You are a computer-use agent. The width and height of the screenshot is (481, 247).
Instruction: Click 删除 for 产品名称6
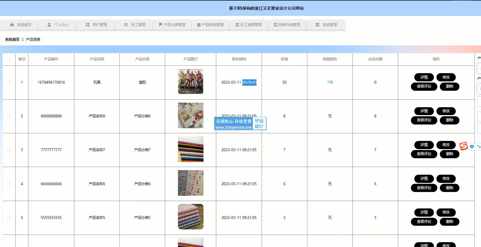tap(450, 188)
